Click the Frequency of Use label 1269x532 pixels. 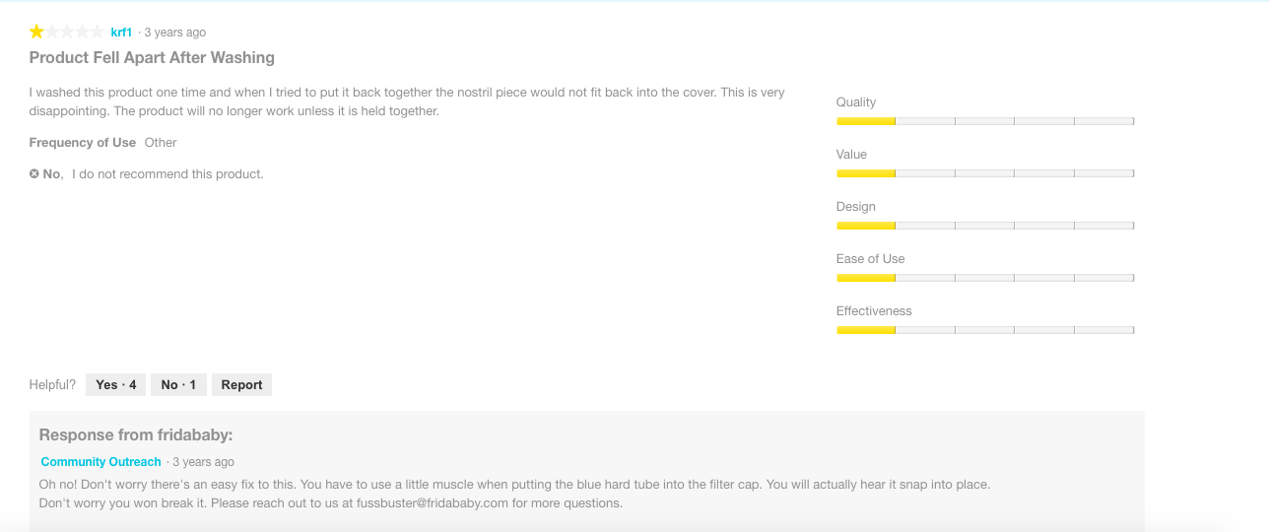(x=83, y=142)
